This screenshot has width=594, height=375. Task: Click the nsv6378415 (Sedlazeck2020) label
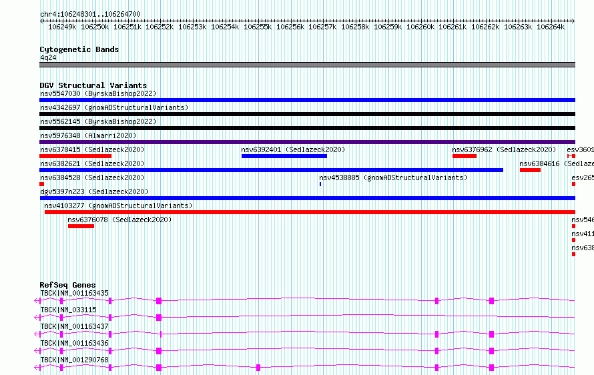[92, 149]
